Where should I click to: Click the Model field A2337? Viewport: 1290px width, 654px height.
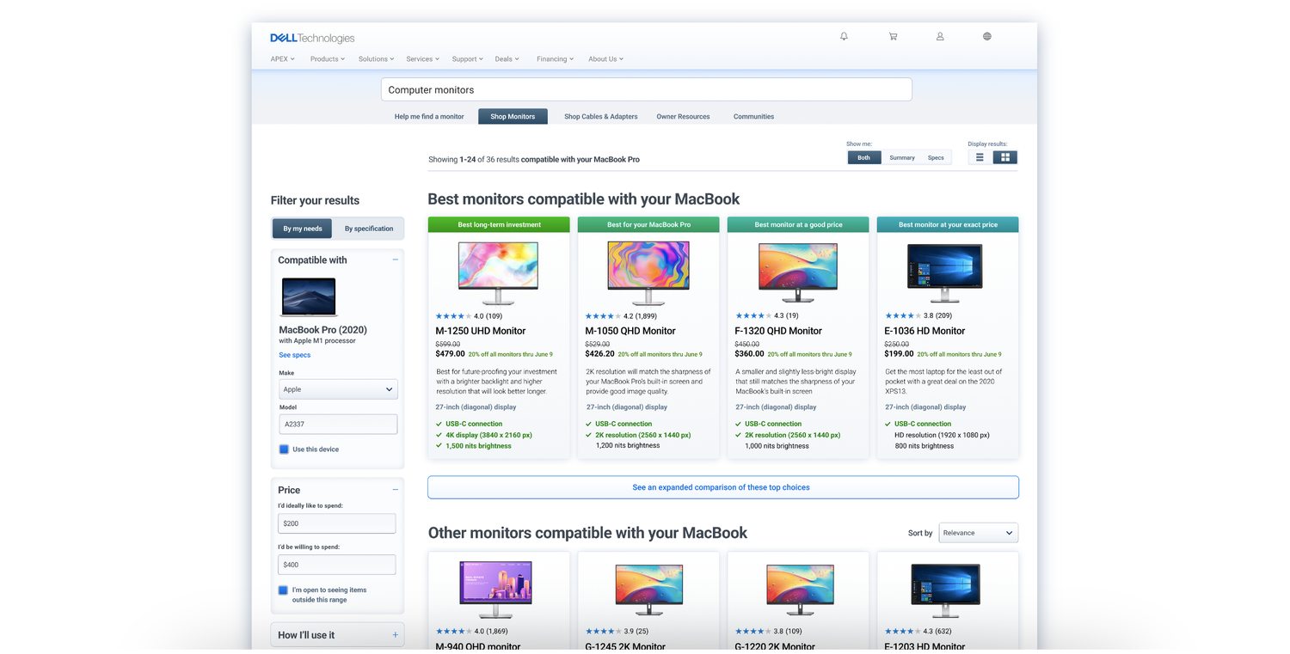pos(338,424)
